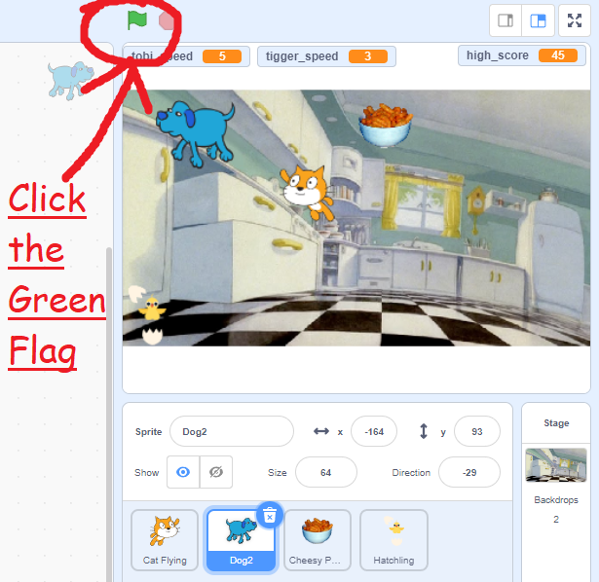This screenshot has height=582, width=599.
Task: Show the sprite using the eye icon
Action: coord(183,472)
